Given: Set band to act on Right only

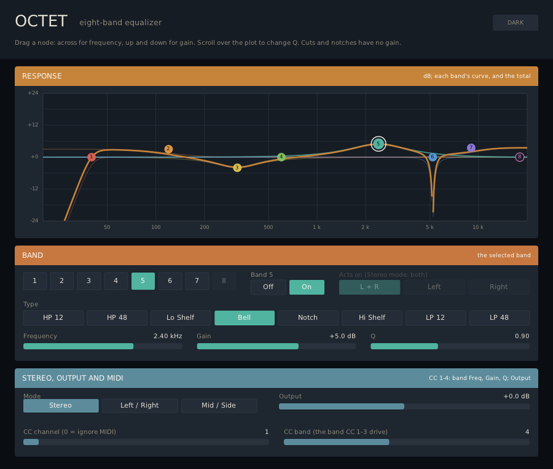Looking at the screenshot, I should 499,287.
